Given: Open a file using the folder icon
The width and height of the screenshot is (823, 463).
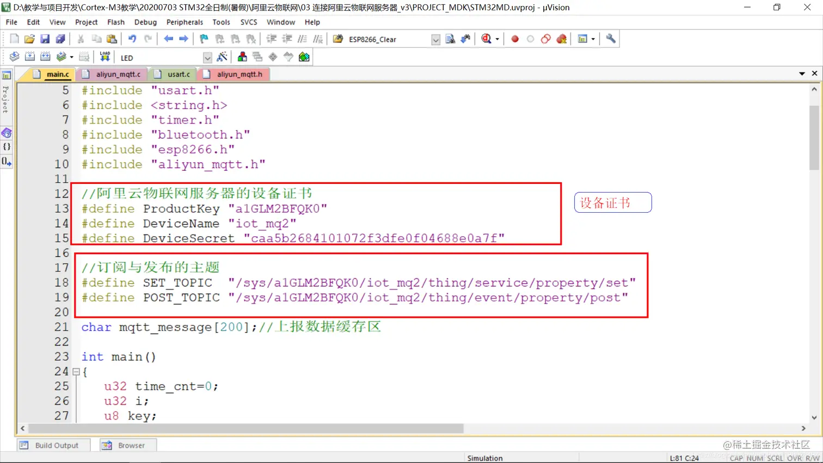Looking at the screenshot, I should point(29,39).
